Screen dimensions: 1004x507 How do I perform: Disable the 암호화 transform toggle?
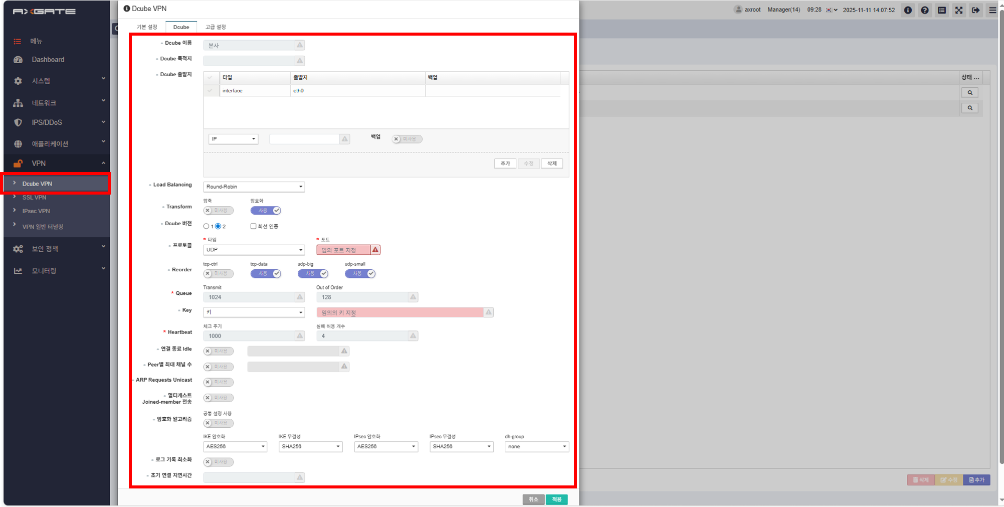coord(266,211)
